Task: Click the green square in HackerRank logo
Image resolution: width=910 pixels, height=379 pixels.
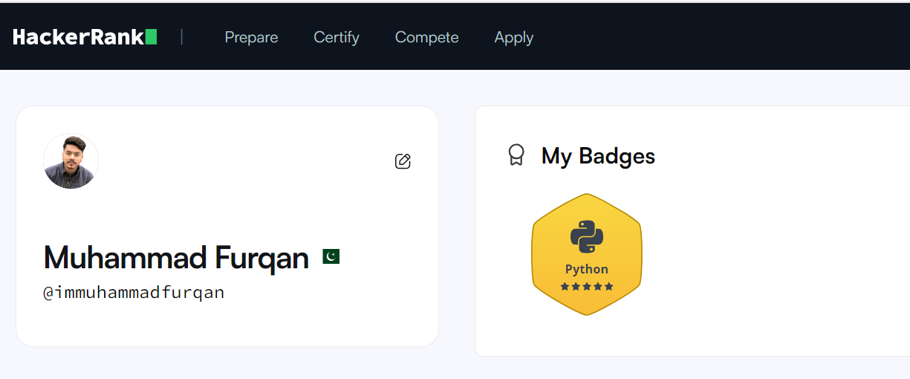Action: pos(152,37)
